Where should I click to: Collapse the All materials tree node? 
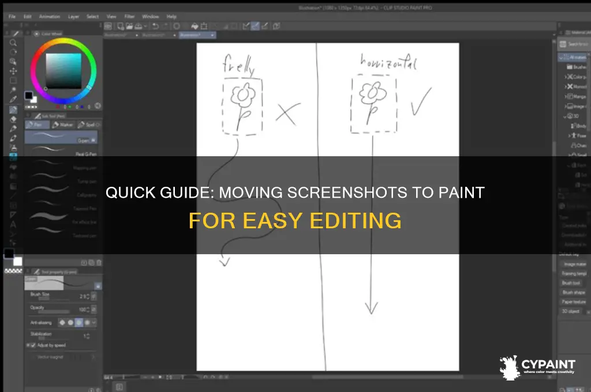pyautogui.click(x=561, y=57)
